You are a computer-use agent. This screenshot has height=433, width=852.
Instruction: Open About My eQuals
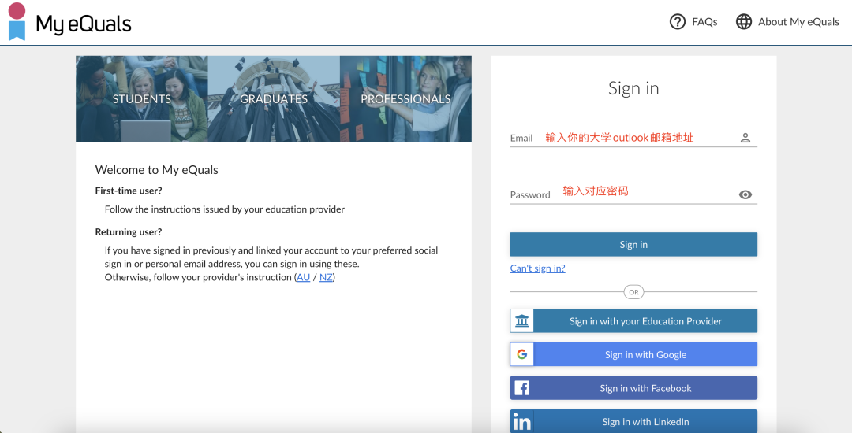(x=798, y=22)
